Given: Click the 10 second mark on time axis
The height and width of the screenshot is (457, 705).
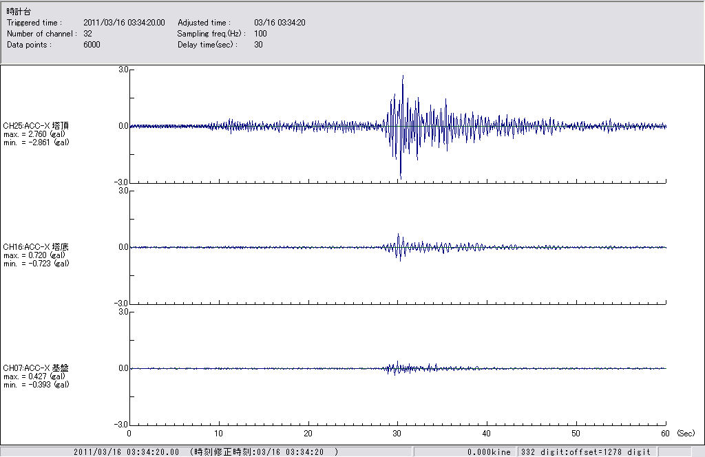Looking at the screenshot, I should (x=218, y=434).
